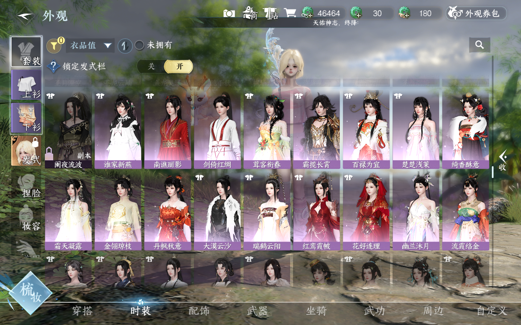
Task: Toggle the sort order icon beside 衣品值
Action: coord(125,46)
